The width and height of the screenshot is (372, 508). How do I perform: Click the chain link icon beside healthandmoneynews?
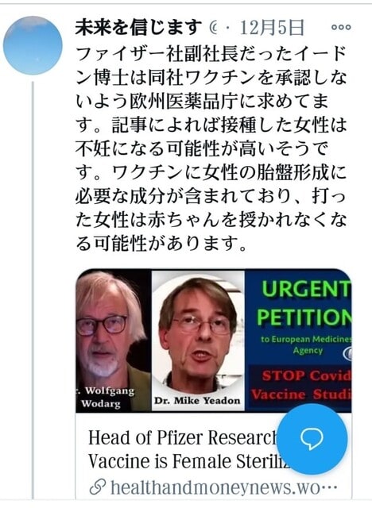97,488
